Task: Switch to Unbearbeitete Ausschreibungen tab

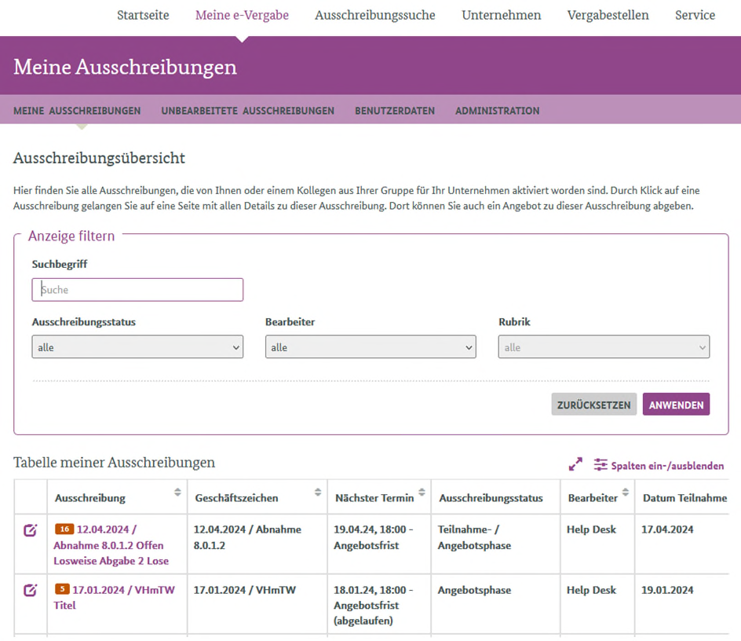Action: (247, 111)
